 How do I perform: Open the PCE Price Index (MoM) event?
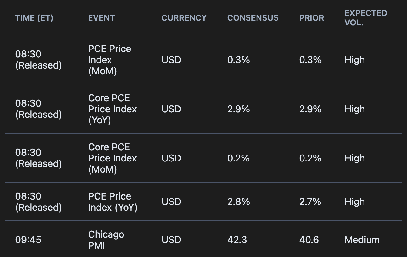pos(110,60)
